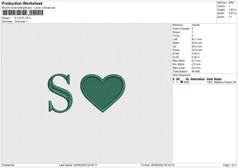Click the embroidered green letter S
Image resolution: width=238 pixels, height=168 pixels.
[60, 93]
